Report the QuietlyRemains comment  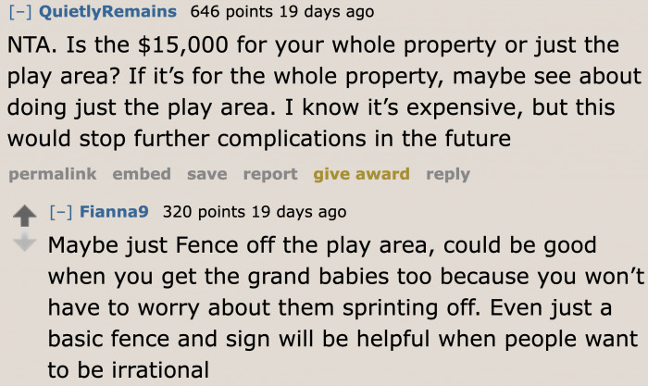tap(270, 174)
